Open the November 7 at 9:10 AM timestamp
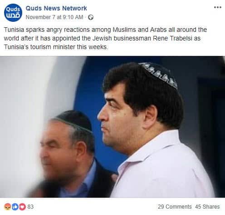This screenshot has height=215, width=225. [54, 17]
